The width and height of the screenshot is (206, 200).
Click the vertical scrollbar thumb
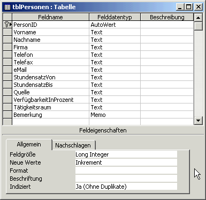(x=198, y=26)
